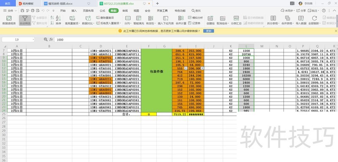
Task: Open 有效性 data validation
Action: (151, 20)
